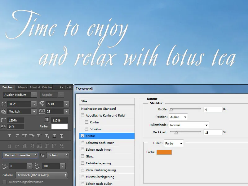
Task: Apply Subscript text style
Action: point(47,136)
